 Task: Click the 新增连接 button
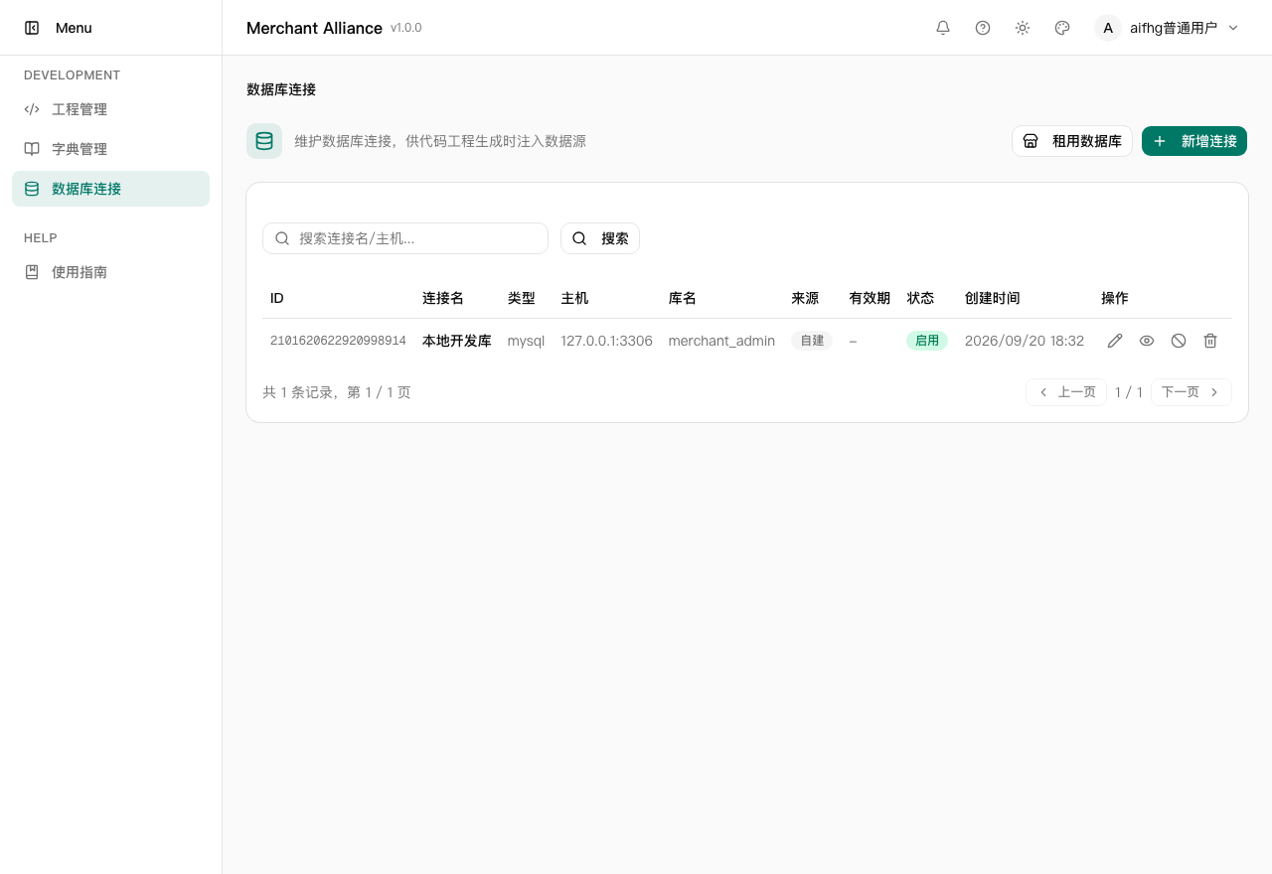1194,141
